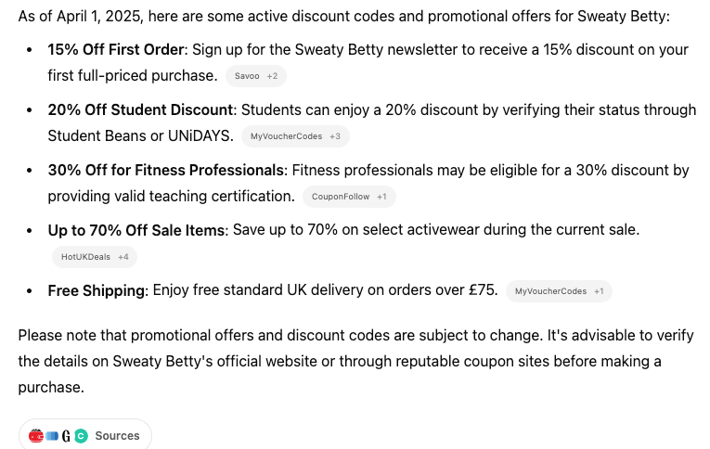
Task: Expand the +3 sources on the student discount citation
Action: tap(335, 136)
